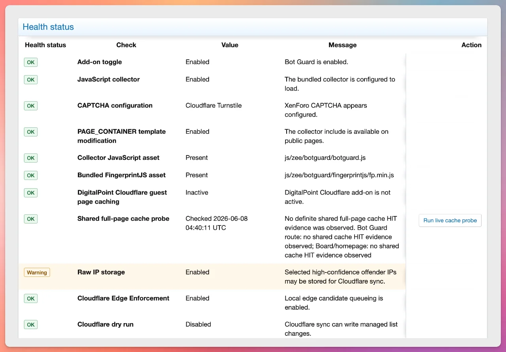This screenshot has height=352, width=506.
Task: Click the Present value for Collector JavaScript asset
Action: click(196, 157)
